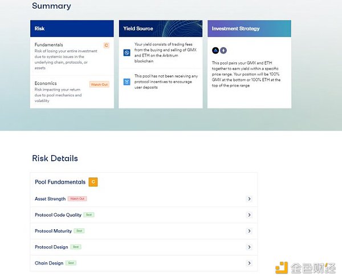Expand Protocol Code Quality using its arrow
The width and height of the screenshot is (342, 280).
pos(250,215)
